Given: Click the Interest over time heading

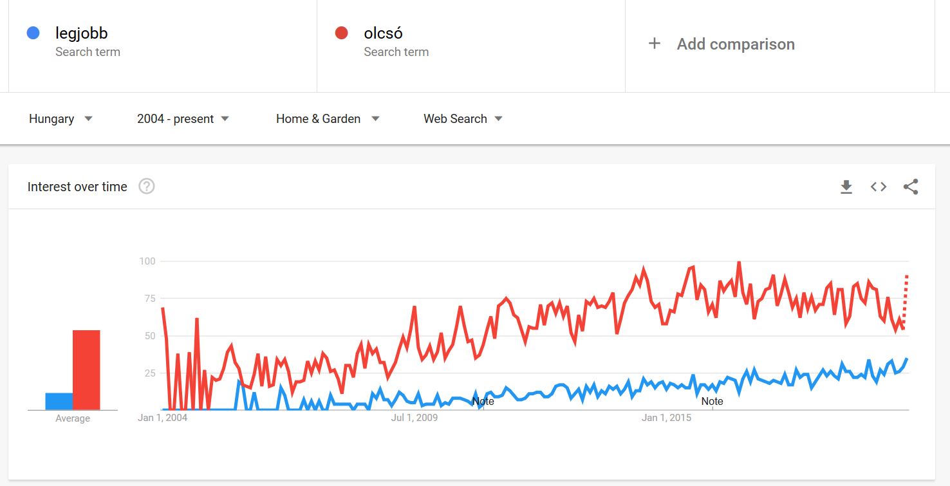Looking at the screenshot, I should 77,187.
